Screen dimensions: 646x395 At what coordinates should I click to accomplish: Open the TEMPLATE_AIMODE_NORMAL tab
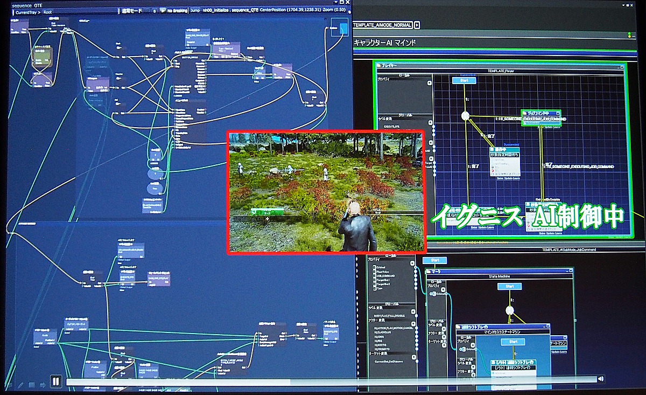(x=382, y=25)
